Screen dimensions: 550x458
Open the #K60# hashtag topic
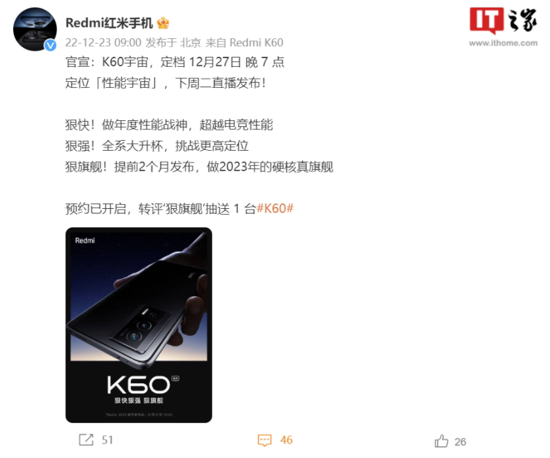[x=275, y=209]
